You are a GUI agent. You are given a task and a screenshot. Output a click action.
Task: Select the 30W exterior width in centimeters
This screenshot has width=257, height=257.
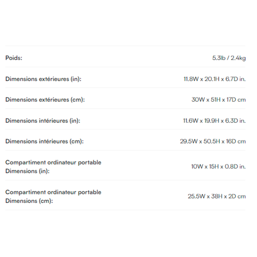197,100
